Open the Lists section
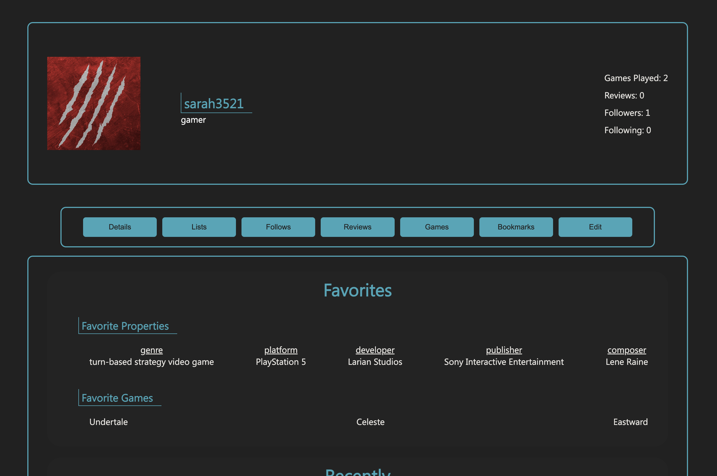Image resolution: width=717 pixels, height=476 pixels. click(x=199, y=227)
